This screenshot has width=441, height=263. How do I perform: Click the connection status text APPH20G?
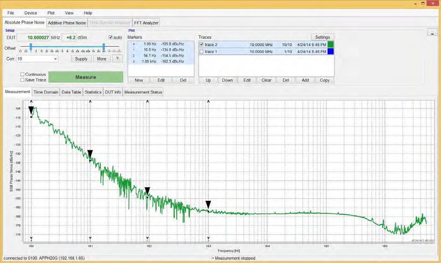[x=44, y=258]
